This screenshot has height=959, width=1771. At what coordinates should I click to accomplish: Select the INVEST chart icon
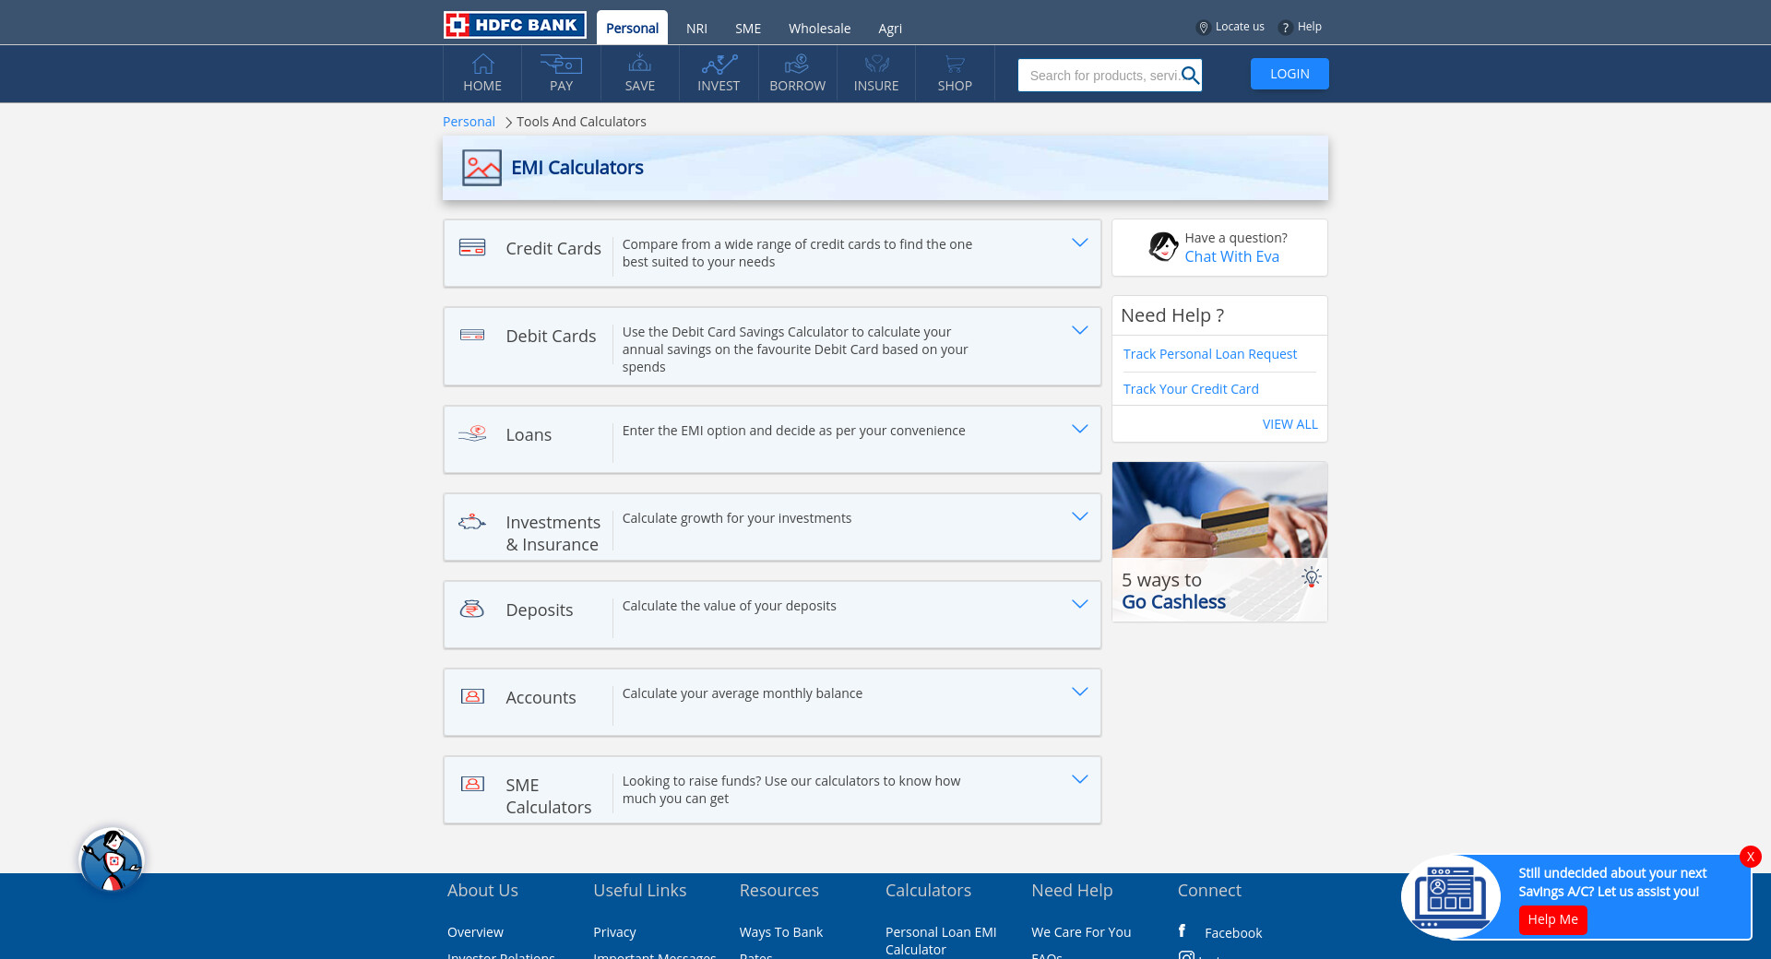pyautogui.click(x=719, y=64)
